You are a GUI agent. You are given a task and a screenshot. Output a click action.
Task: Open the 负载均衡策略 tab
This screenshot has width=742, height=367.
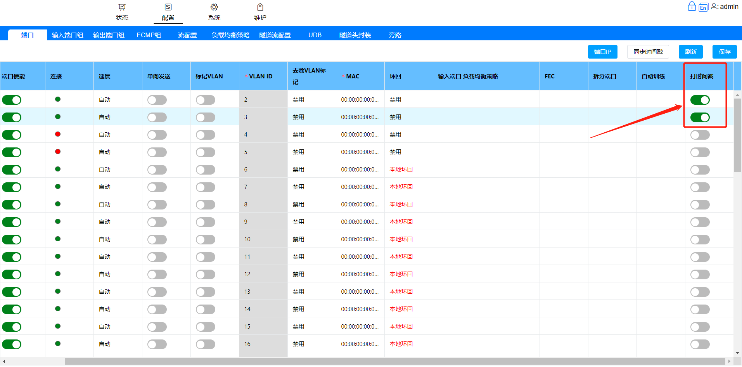pos(230,35)
